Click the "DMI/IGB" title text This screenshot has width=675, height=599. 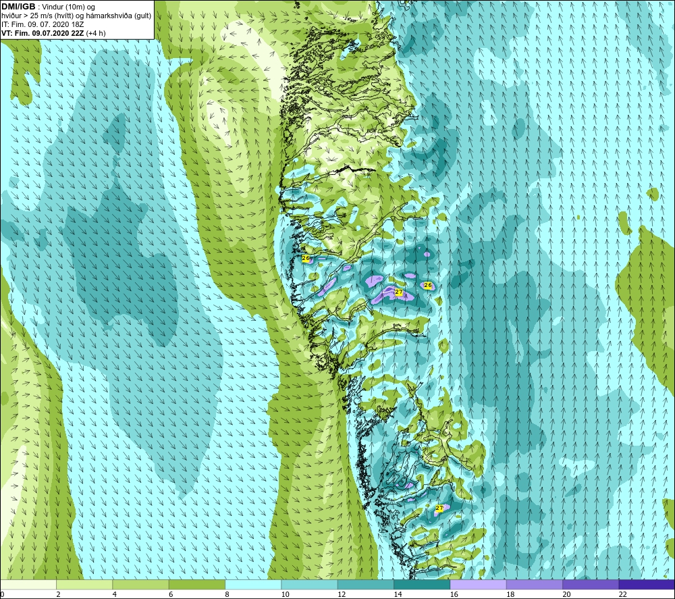coord(18,7)
